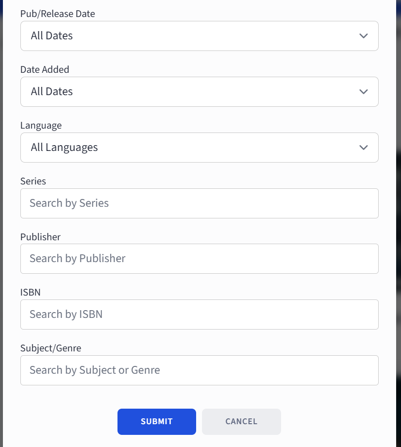Click the Cancel button

241,421
